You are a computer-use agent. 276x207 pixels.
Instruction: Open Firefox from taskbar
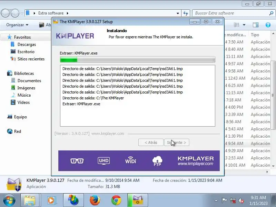coord(95,200)
